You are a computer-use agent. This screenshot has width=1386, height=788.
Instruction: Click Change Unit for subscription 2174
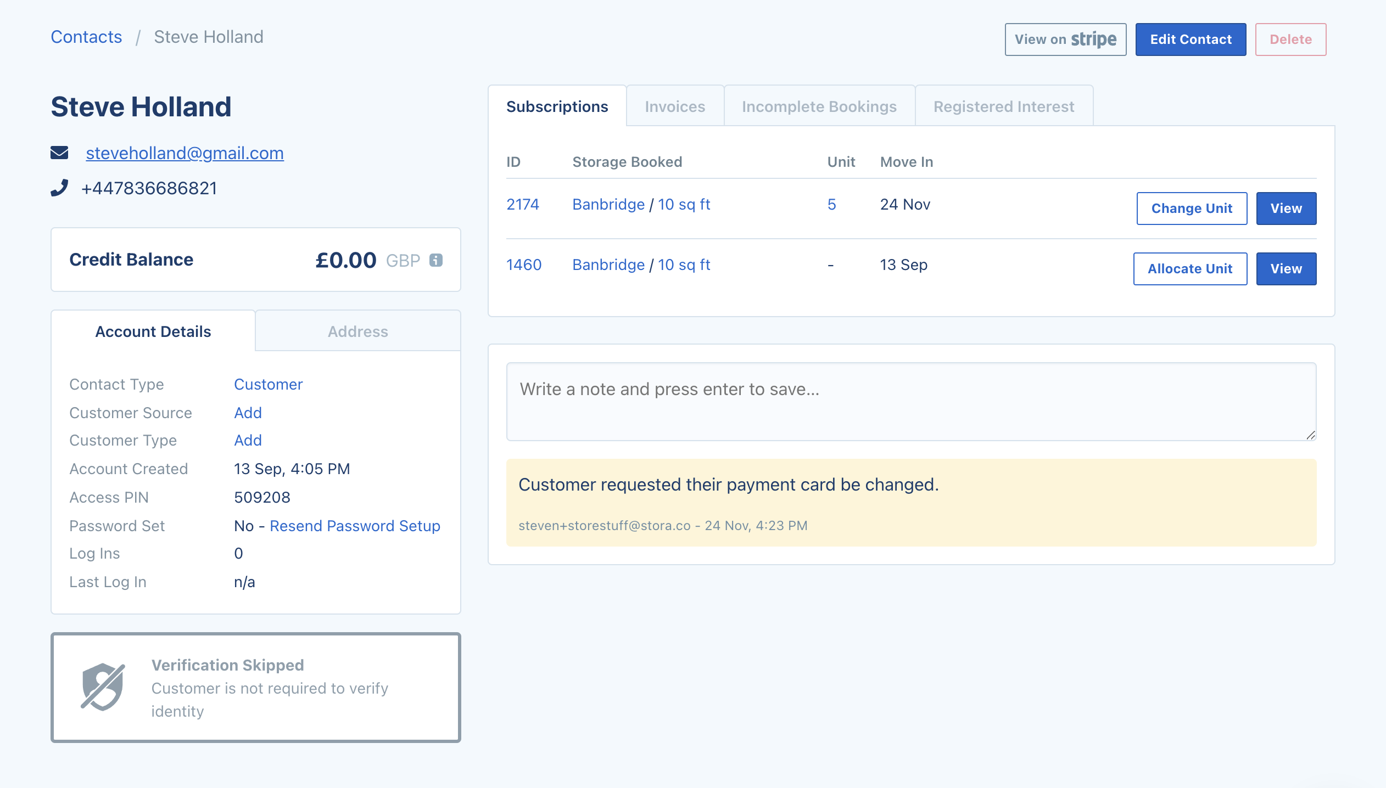[1192, 209]
